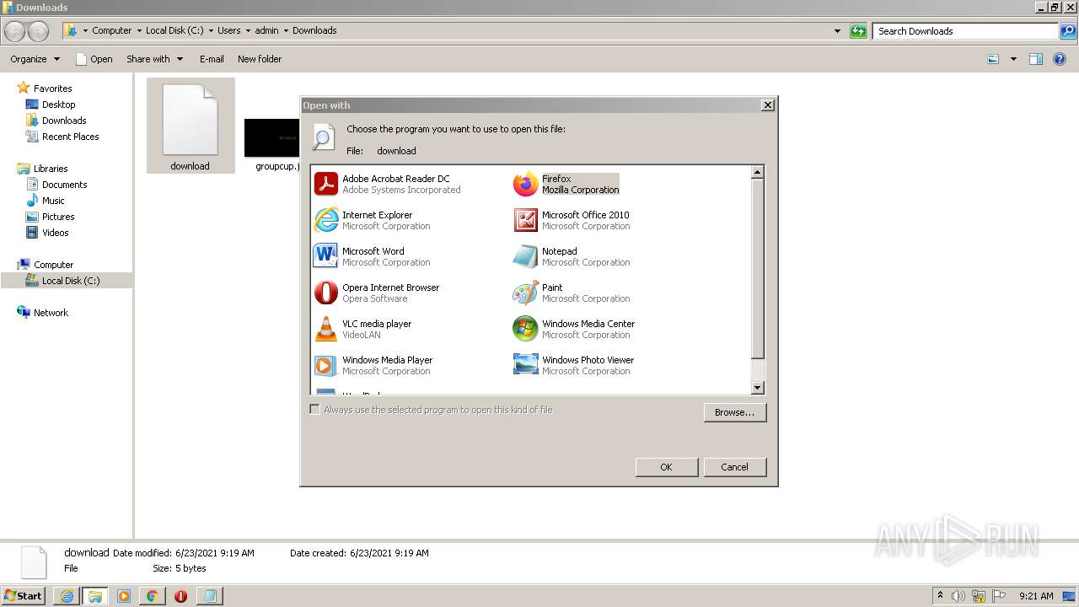The height and width of the screenshot is (607, 1079).
Task: Click program list scroll down arrow
Action: click(x=757, y=388)
